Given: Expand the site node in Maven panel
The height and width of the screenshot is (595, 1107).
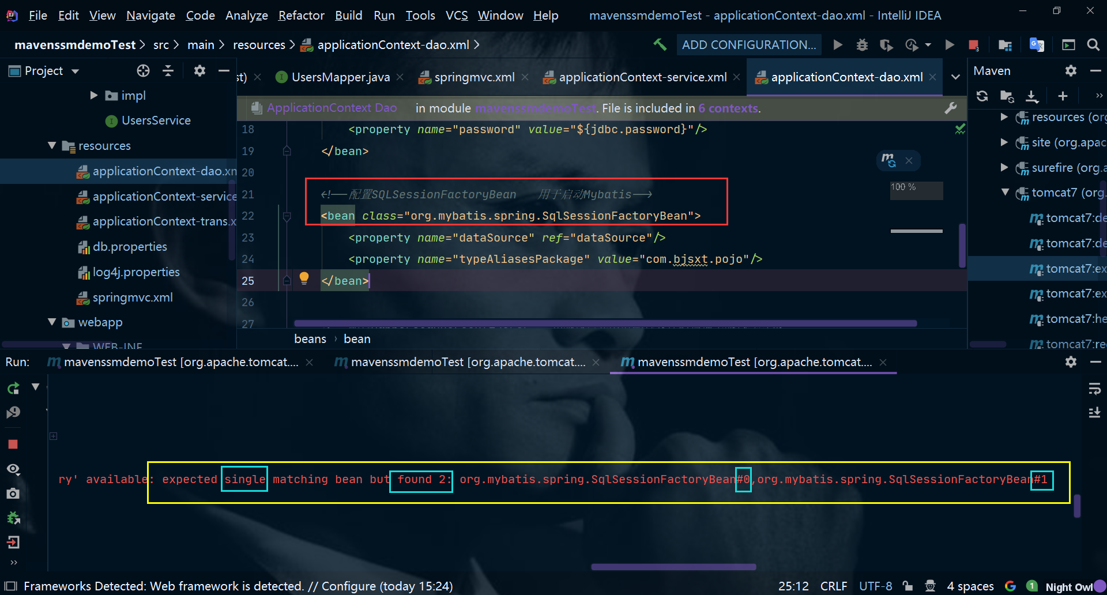Looking at the screenshot, I should [x=1004, y=142].
